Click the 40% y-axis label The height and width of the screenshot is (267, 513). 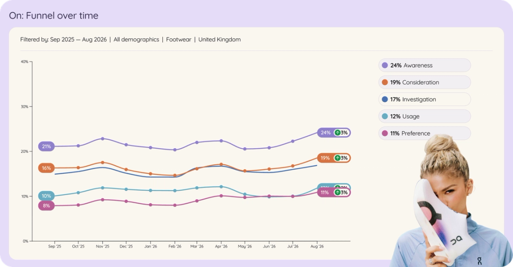[25, 62]
